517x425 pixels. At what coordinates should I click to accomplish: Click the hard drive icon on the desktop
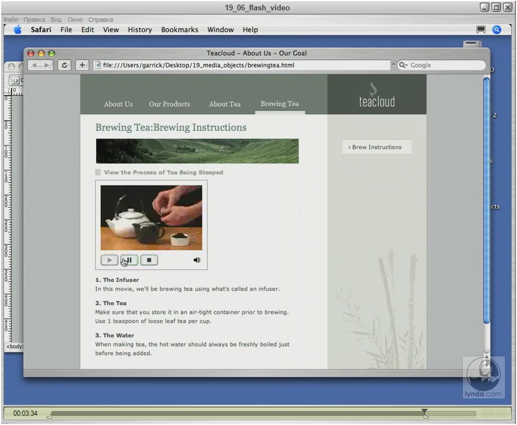(x=472, y=44)
